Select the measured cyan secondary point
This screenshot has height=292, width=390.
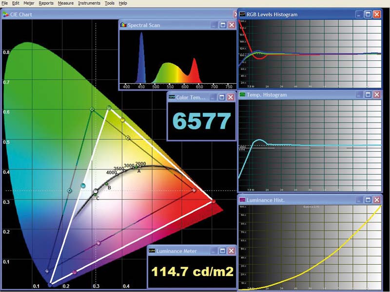coord(83,185)
